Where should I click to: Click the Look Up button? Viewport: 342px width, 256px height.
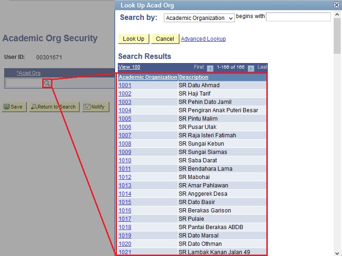[134, 39]
